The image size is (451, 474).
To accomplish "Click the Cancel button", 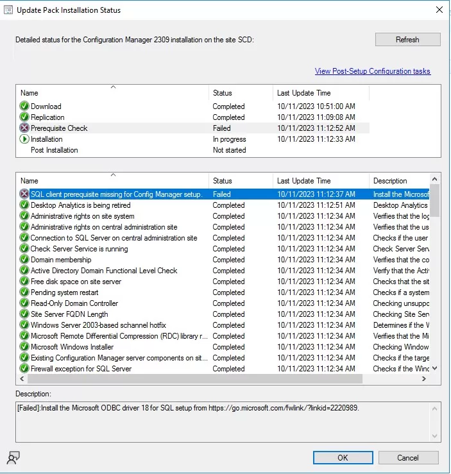I will tap(408, 458).
